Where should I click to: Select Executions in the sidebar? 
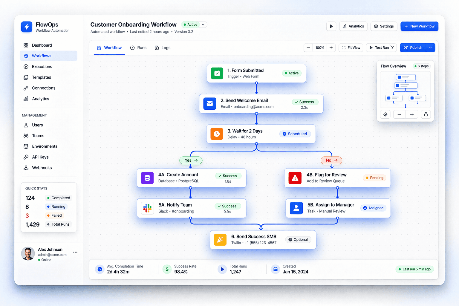[42, 66]
